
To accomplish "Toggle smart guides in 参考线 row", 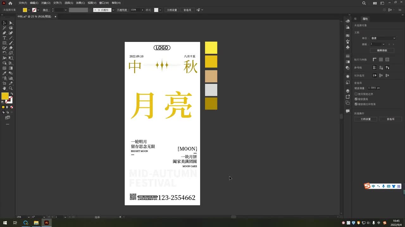I will (x=387, y=67).
